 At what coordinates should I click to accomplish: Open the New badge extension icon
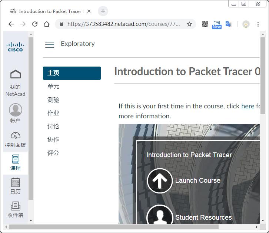tap(217, 25)
